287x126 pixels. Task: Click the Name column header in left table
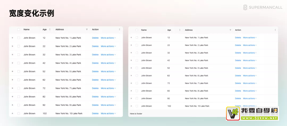[x=27, y=29]
